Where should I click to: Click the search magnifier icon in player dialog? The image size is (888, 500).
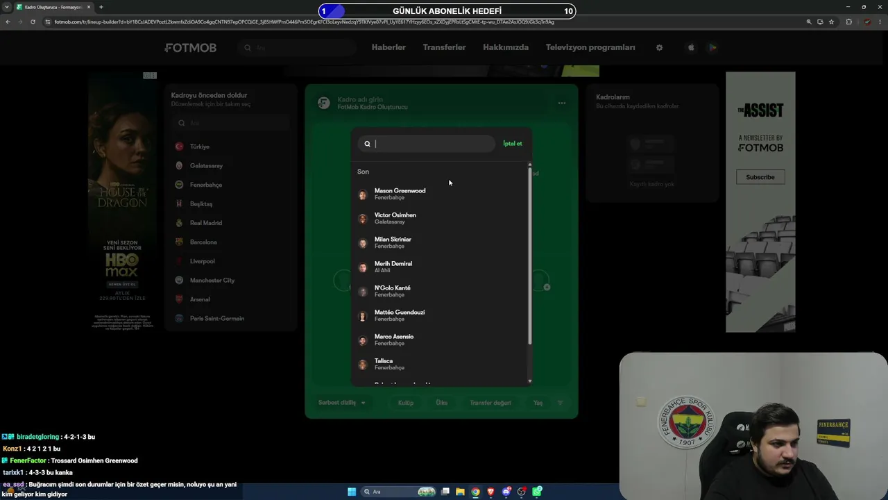coord(368,144)
